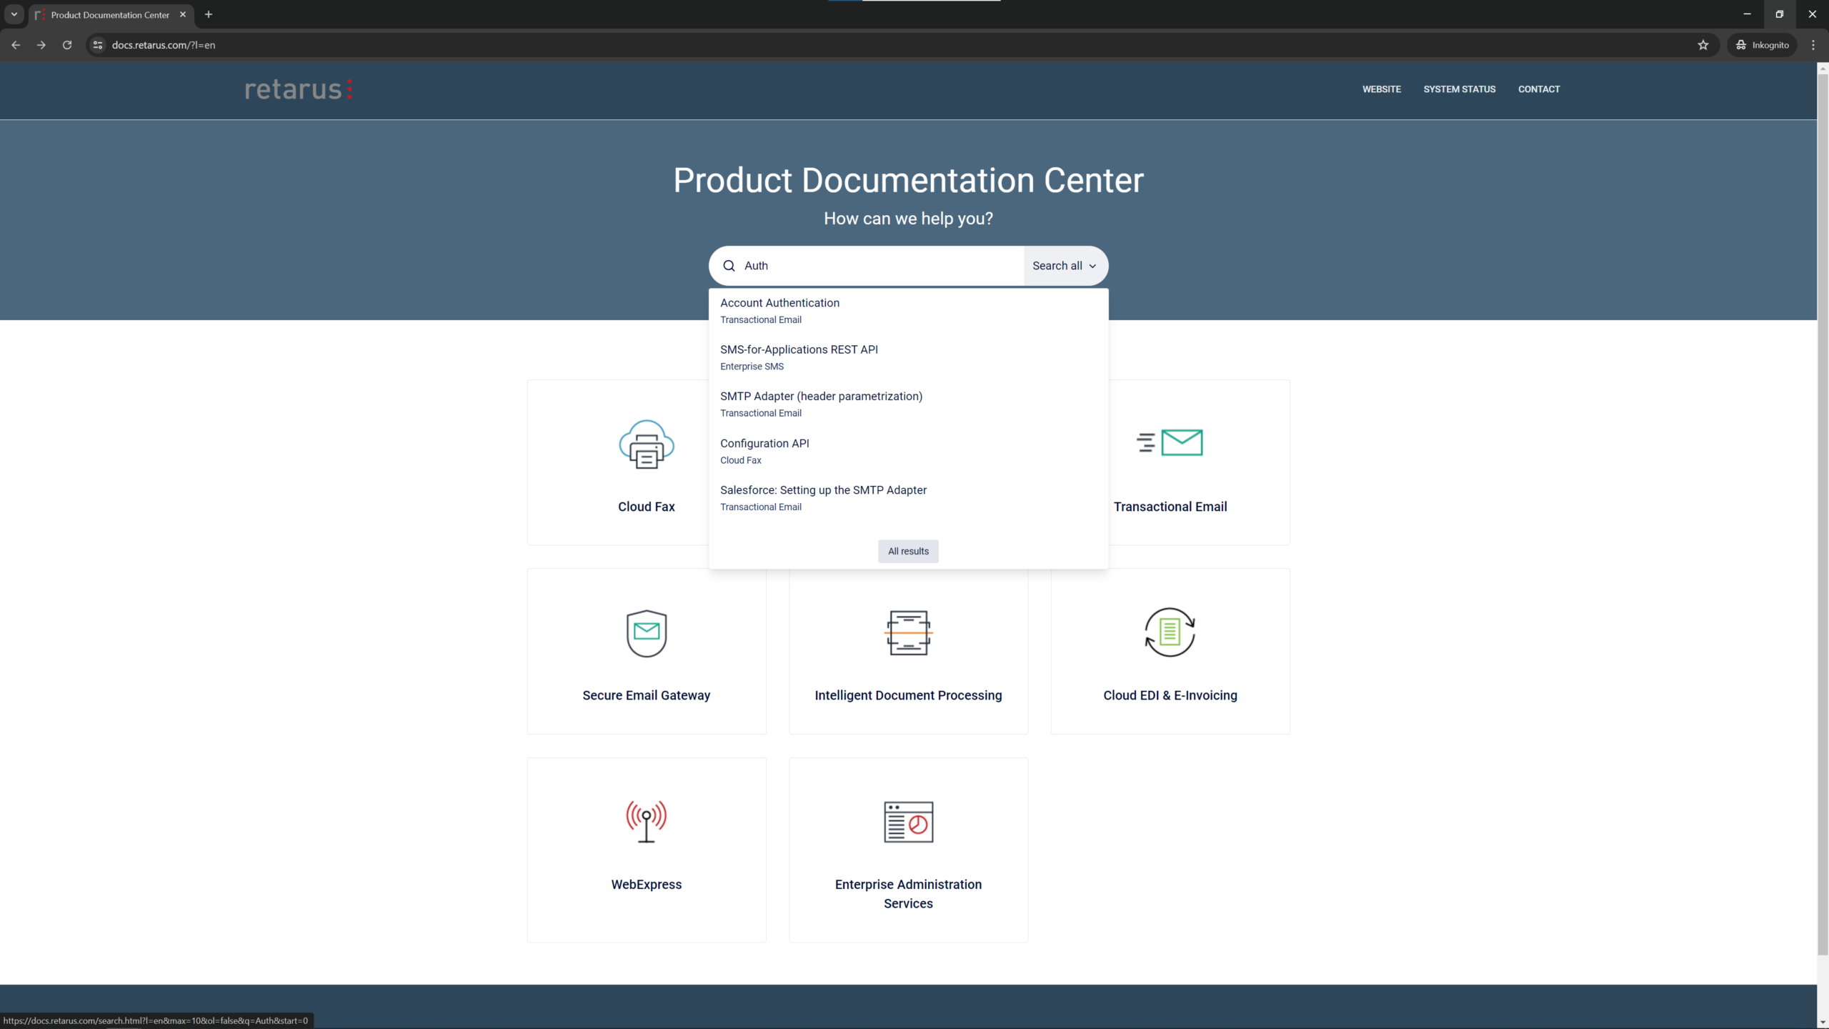Viewport: 1829px width, 1029px height.
Task: Open the WebExpress antenna icon
Action: (647, 822)
